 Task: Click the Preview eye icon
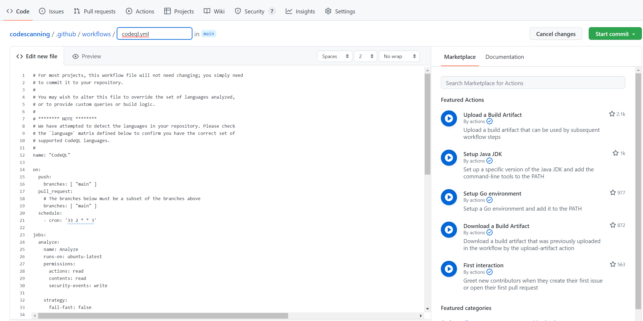pyautogui.click(x=76, y=56)
